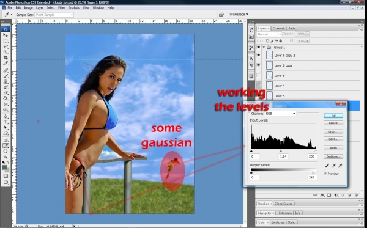367x228 pixels.
Task: Click the delete layer trash icon
Action: tap(357, 195)
